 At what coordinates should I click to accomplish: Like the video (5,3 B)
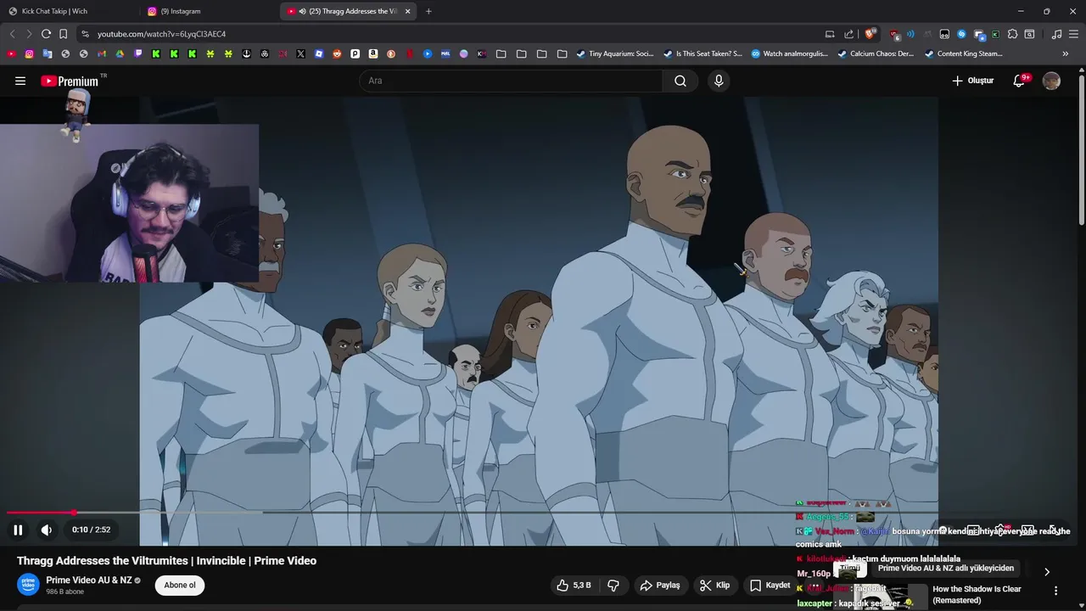pyautogui.click(x=574, y=586)
